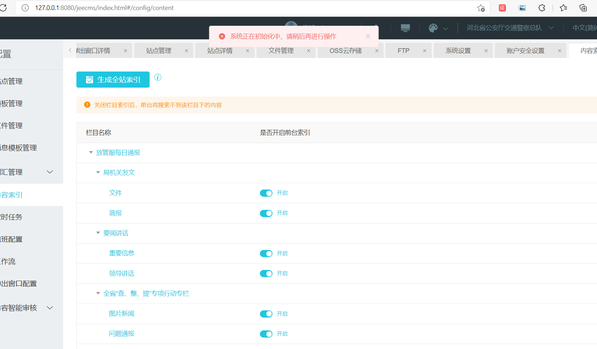The height and width of the screenshot is (349, 597).
Task: Toggle the front index switch for 简报
Action: click(x=266, y=213)
